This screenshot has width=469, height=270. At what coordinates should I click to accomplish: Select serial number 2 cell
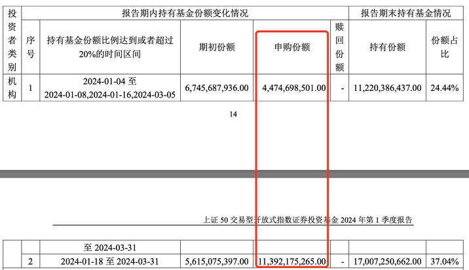click(x=31, y=262)
